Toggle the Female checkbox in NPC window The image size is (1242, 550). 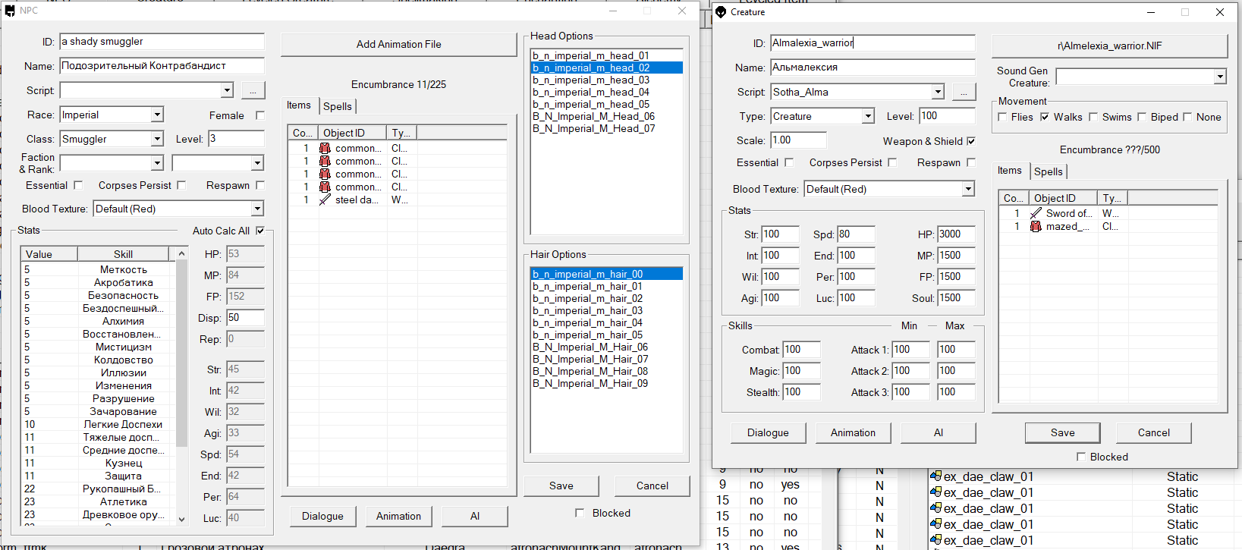click(x=260, y=115)
